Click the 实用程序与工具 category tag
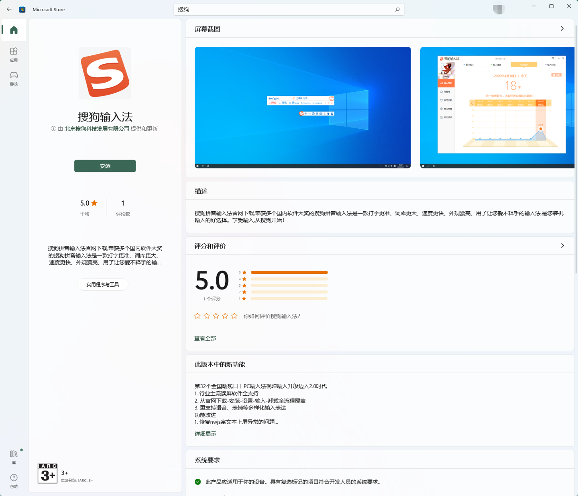 (103, 285)
